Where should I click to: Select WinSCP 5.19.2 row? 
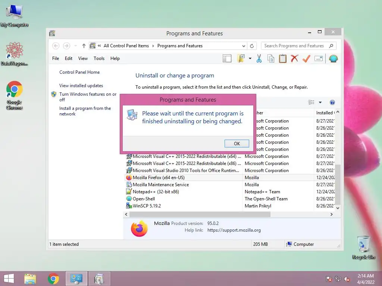[x=230, y=206]
